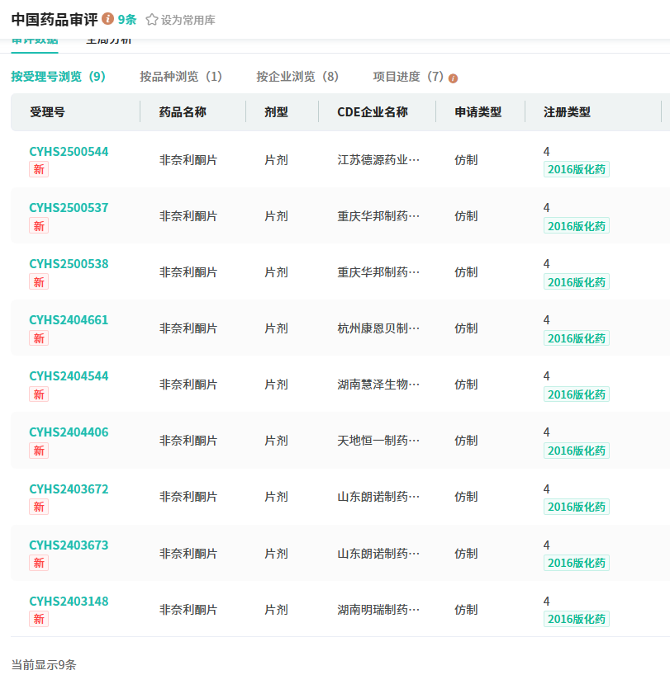Click the 新 badge under CYHS2403148
Viewport: 670px width, 675px height.
click(x=39, y=619)
